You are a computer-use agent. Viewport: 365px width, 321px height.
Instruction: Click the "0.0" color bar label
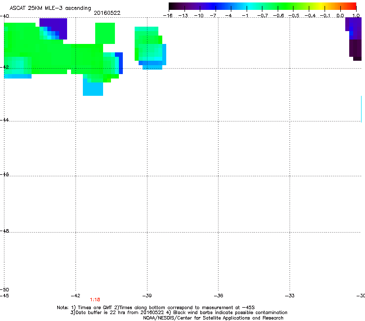pyautogui.click(x=340, y=16)
